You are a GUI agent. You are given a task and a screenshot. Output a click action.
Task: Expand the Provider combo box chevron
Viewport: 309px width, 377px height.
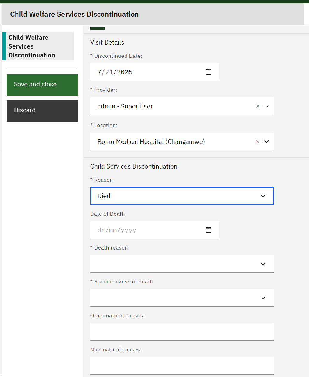[x=267, y=106]
